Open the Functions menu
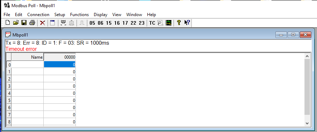 coord(79,15)
